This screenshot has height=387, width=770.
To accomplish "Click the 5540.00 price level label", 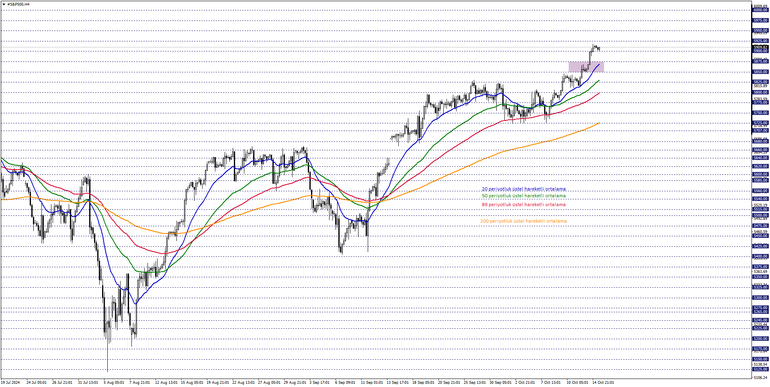I will 760,199.
